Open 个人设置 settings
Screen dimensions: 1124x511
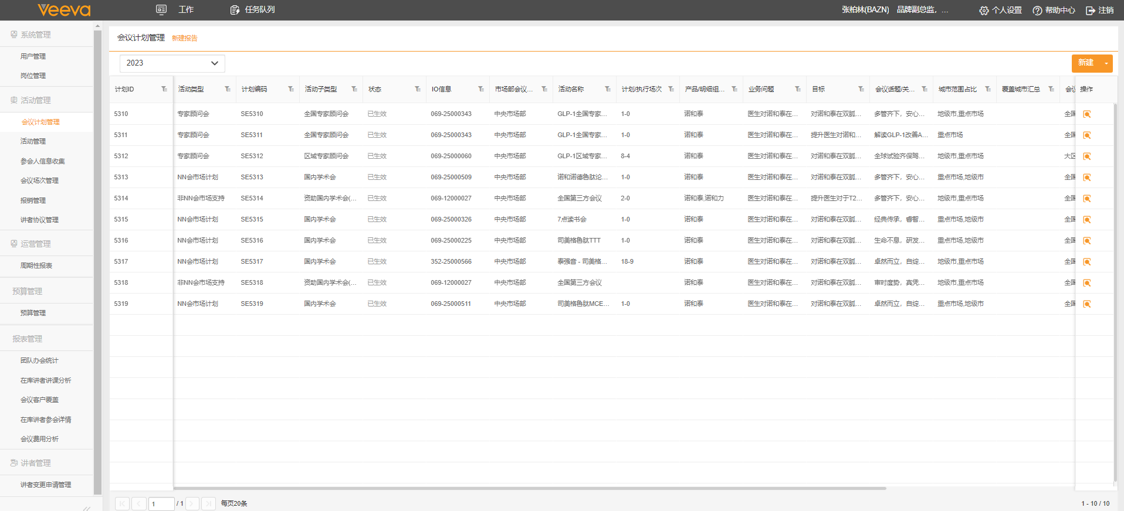pos(1001,11)
